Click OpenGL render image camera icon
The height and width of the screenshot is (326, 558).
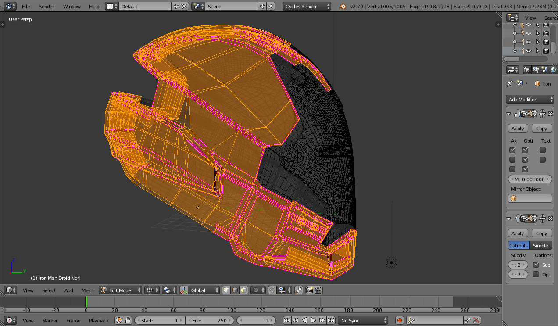(310, 290)
